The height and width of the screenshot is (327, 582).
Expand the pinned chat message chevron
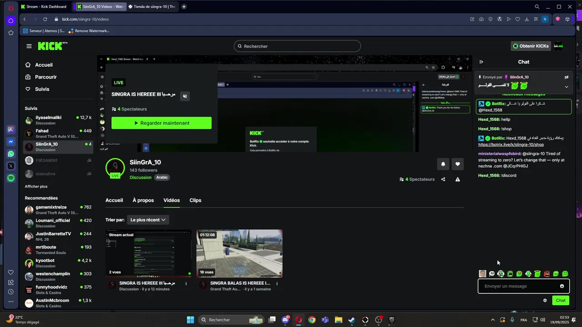(567, 87)
